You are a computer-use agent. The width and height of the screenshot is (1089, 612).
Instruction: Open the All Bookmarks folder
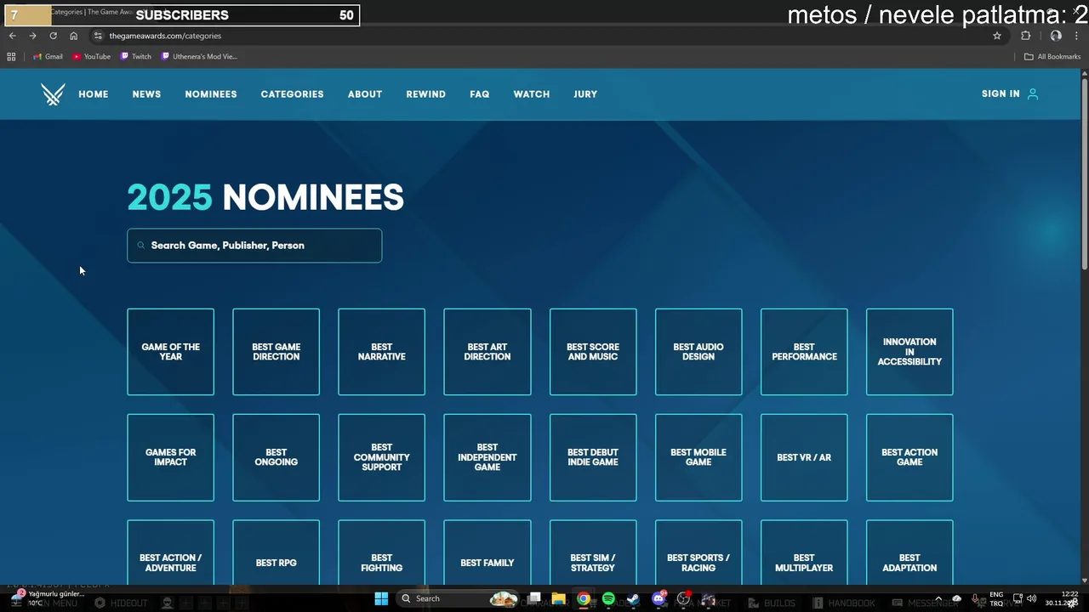click(x=1052, y=57)
